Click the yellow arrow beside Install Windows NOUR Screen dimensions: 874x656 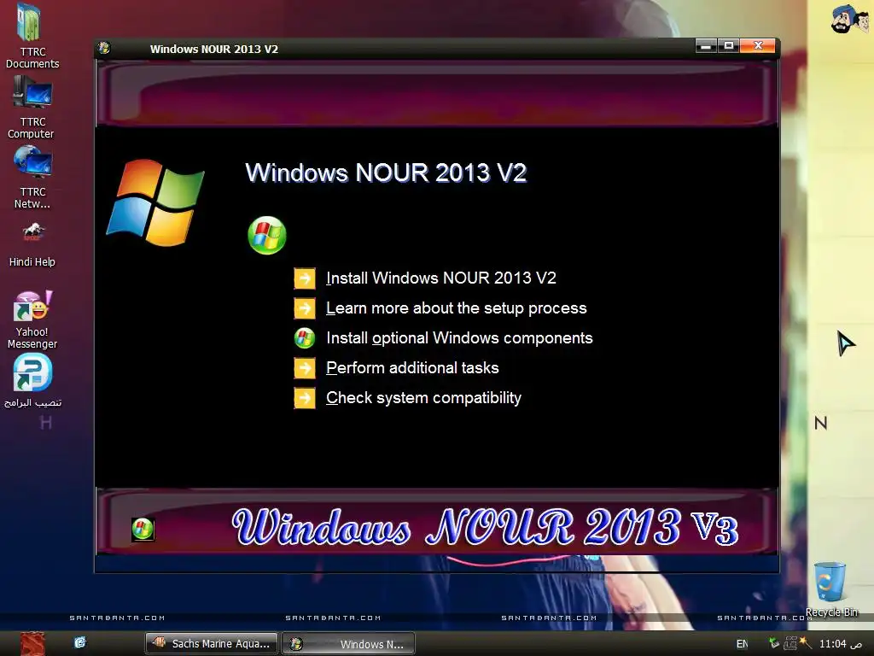click(305, 278)
